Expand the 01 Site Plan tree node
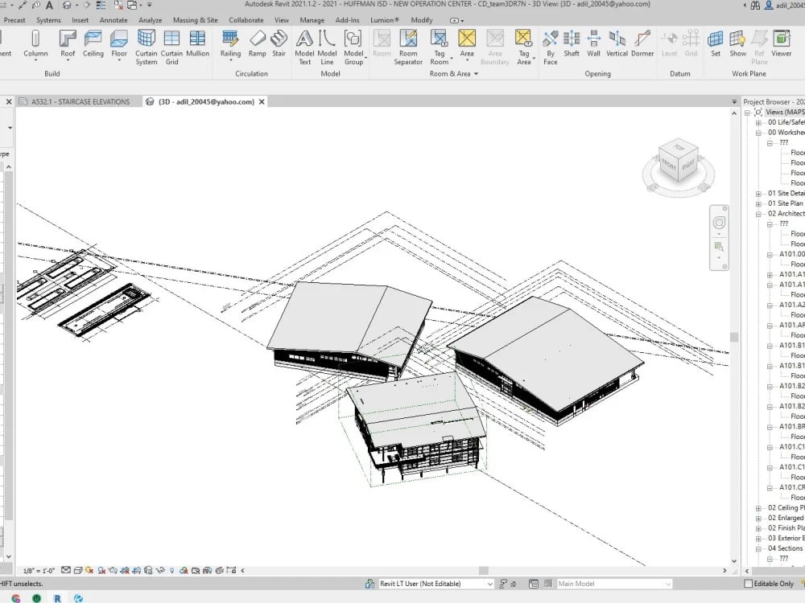The image size is (805, 603). (x=758, y=203)
